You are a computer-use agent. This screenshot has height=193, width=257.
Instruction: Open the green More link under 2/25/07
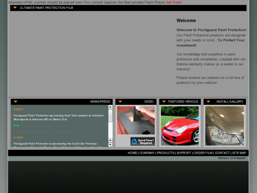(x=16, y=125)
